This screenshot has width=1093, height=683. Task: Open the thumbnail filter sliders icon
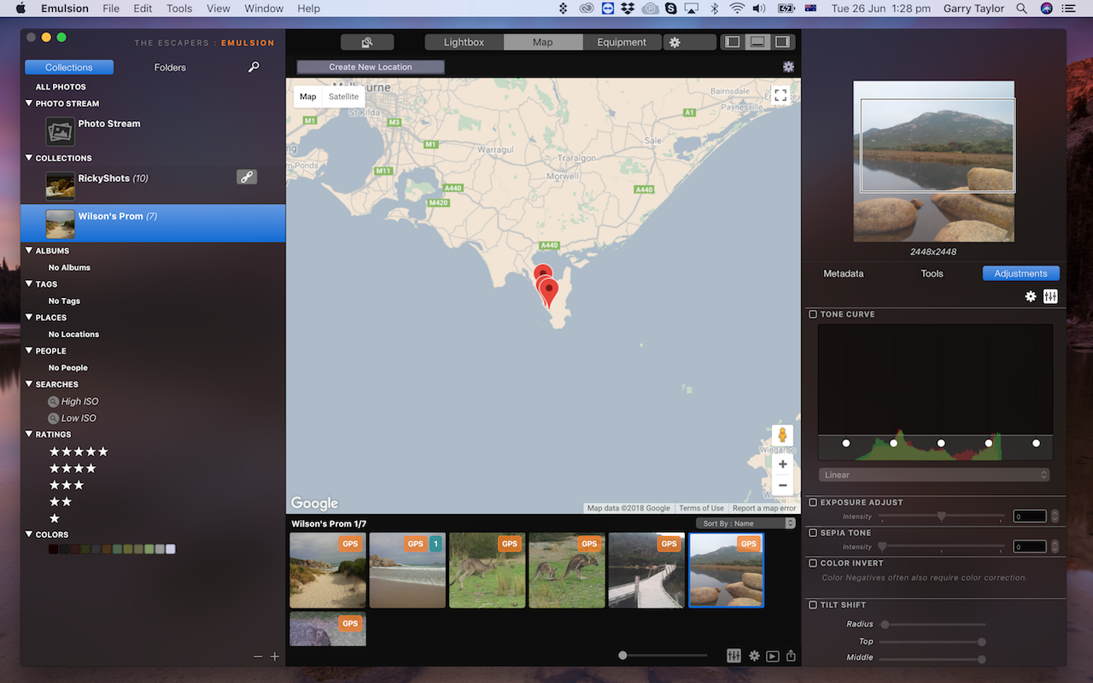click(x=734, y=655)
